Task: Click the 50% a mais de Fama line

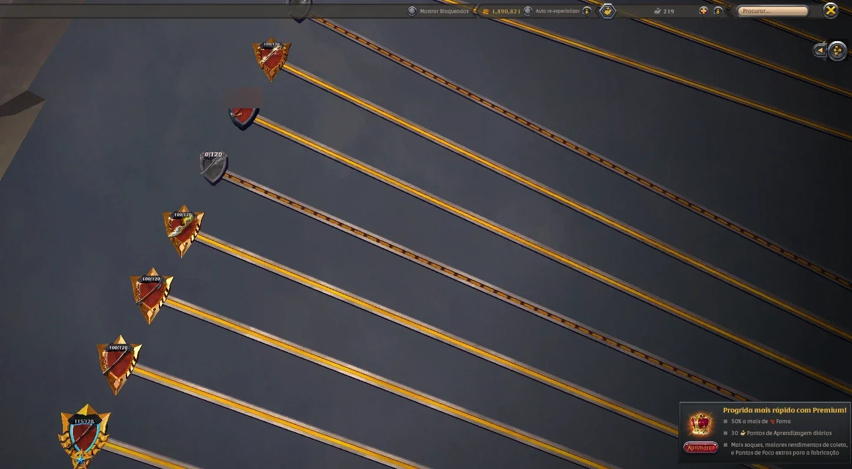Action: (761, 421)
